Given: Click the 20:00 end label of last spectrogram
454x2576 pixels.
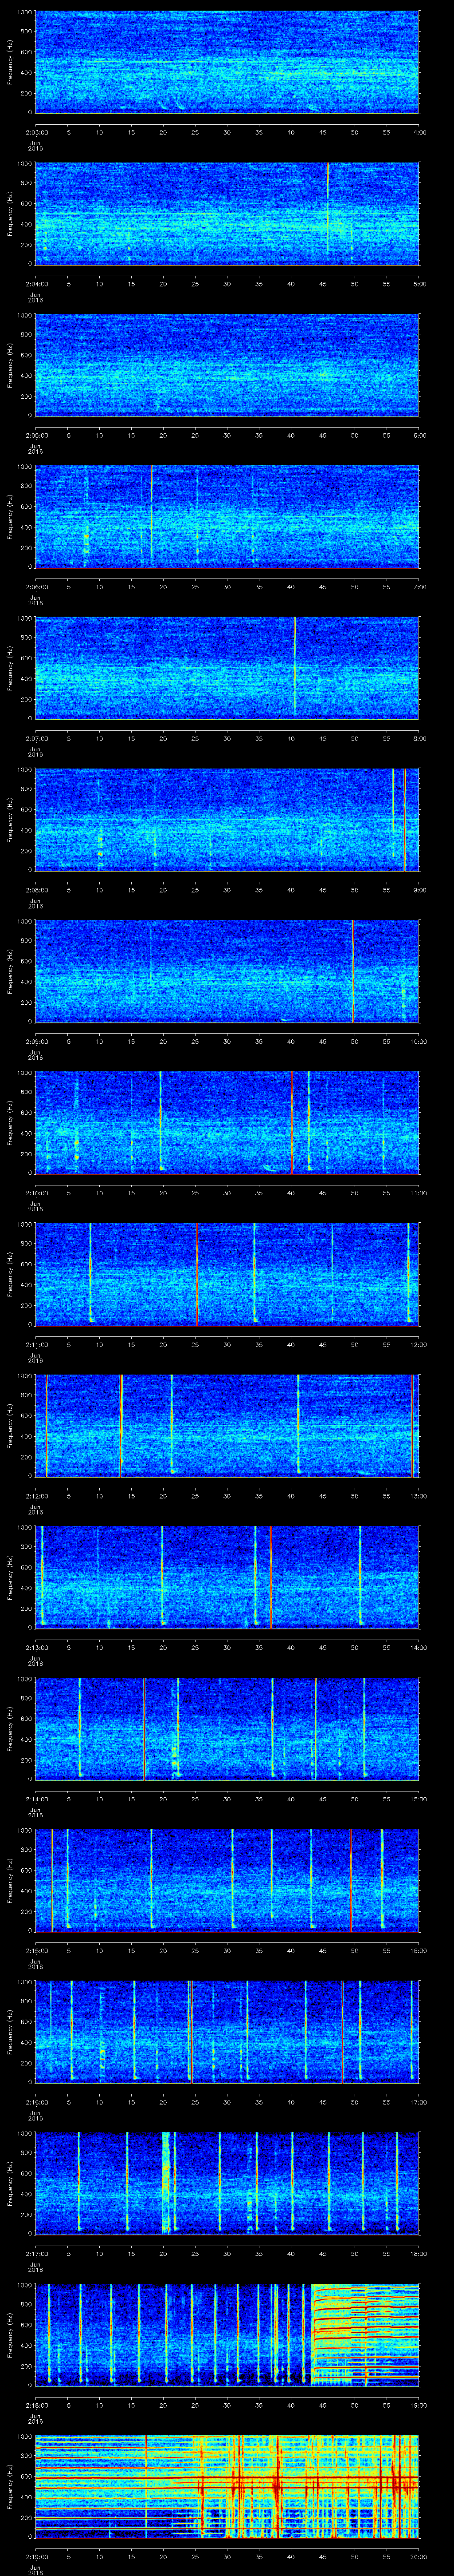Looking at the screenshot, I should click(x=418, y=2557).
